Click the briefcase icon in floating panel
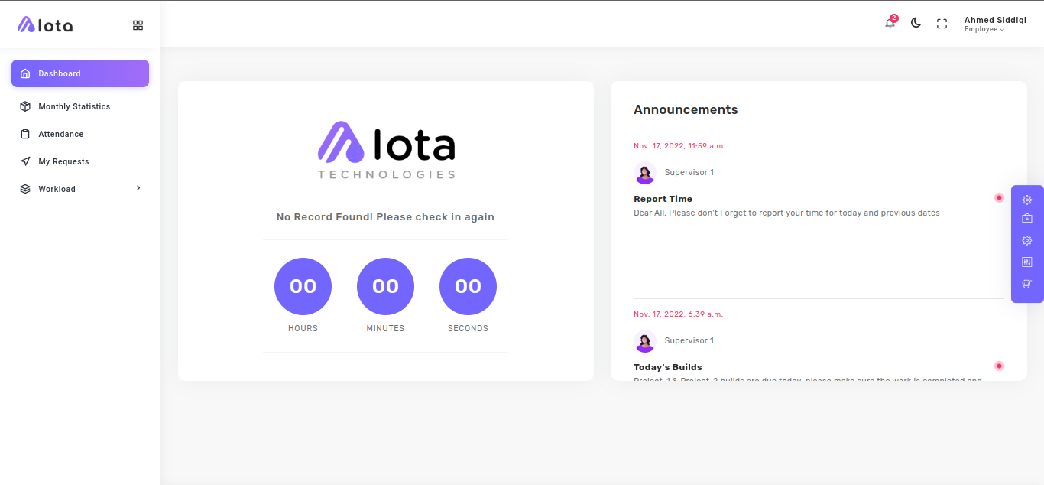The height and width of the screenshot is (485, 1044). click(1027, 219)
